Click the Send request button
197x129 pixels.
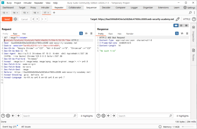[7, 19]
